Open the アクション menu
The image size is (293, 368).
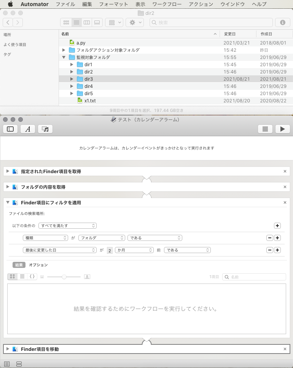point(201,4)
